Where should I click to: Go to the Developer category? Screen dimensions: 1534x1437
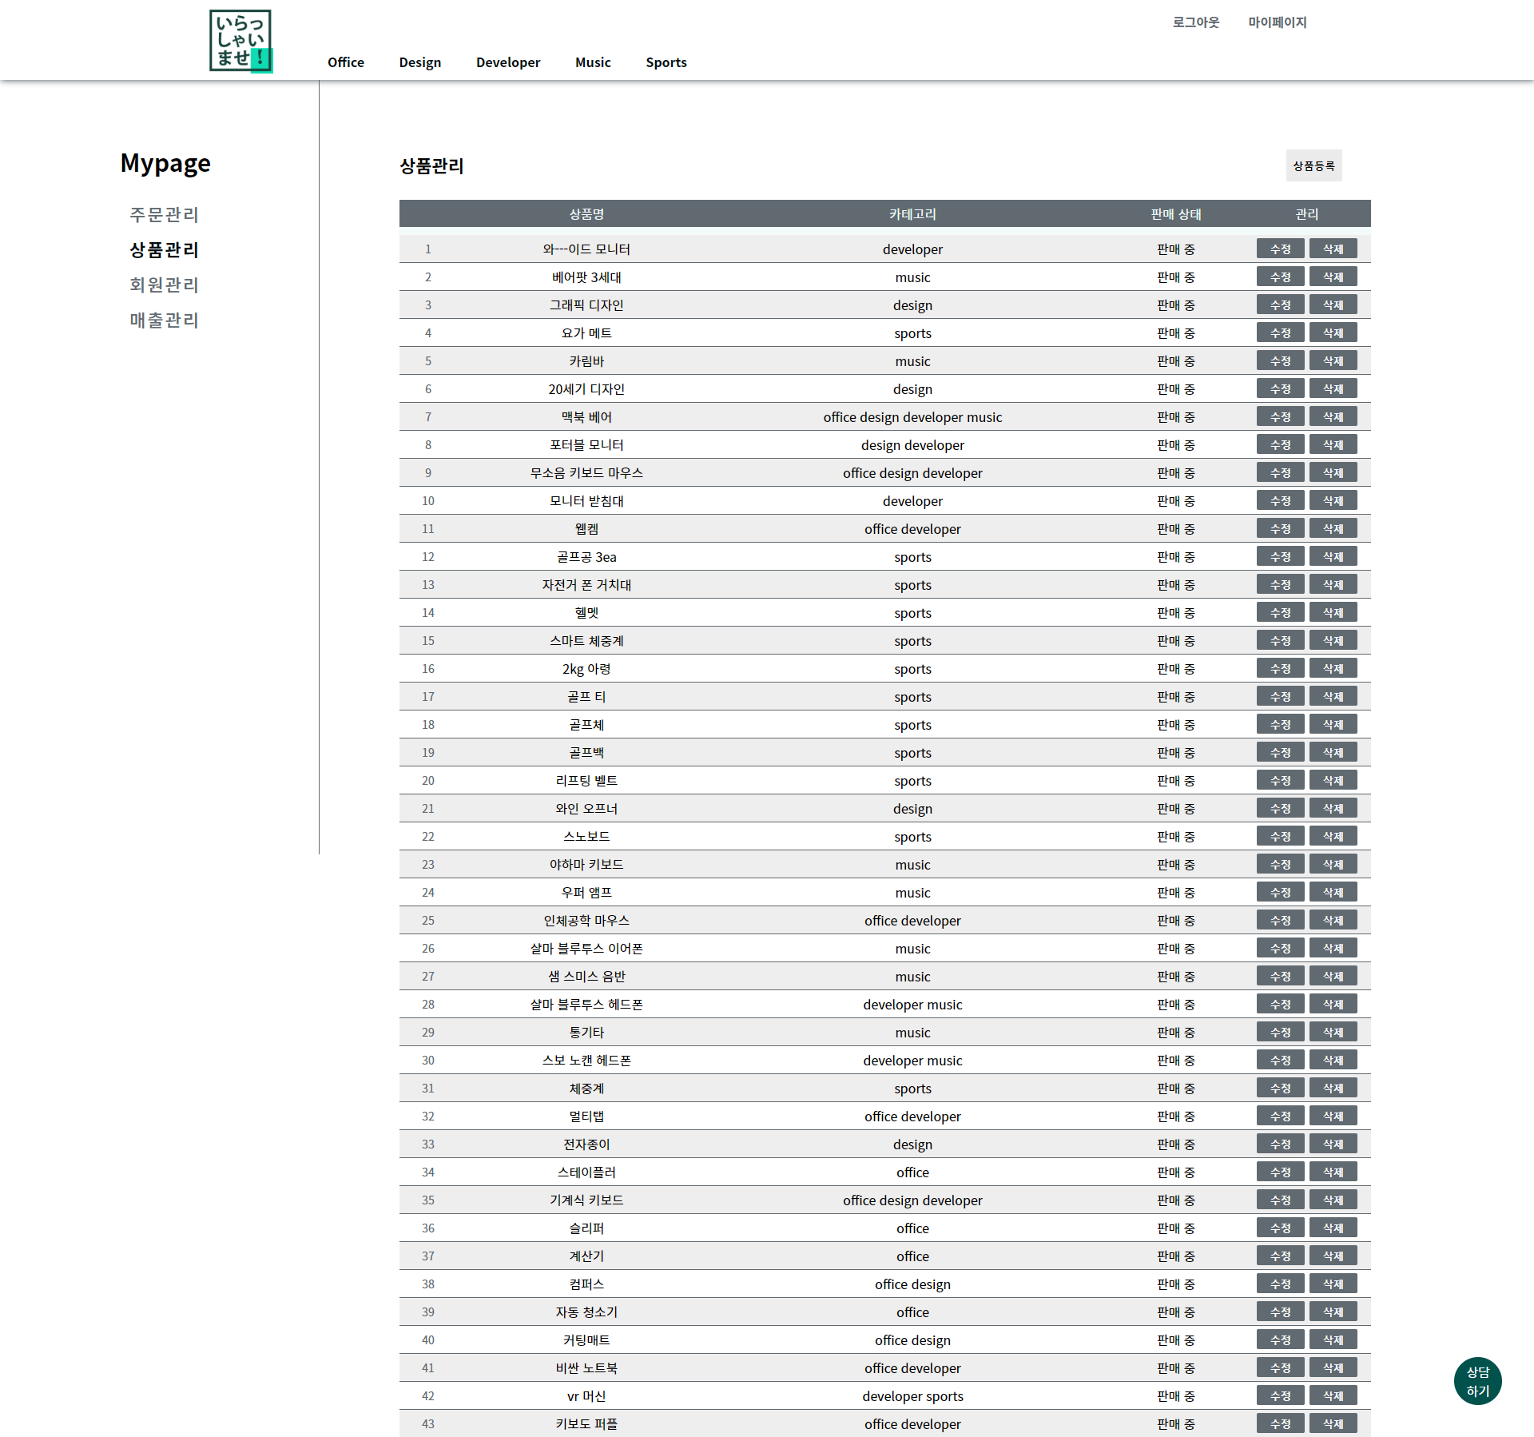point(507,62)
